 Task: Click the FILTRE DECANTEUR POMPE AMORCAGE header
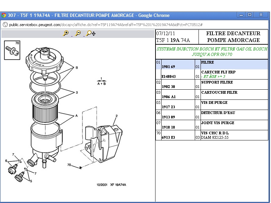pyautogui.click(x=233, y=37)
